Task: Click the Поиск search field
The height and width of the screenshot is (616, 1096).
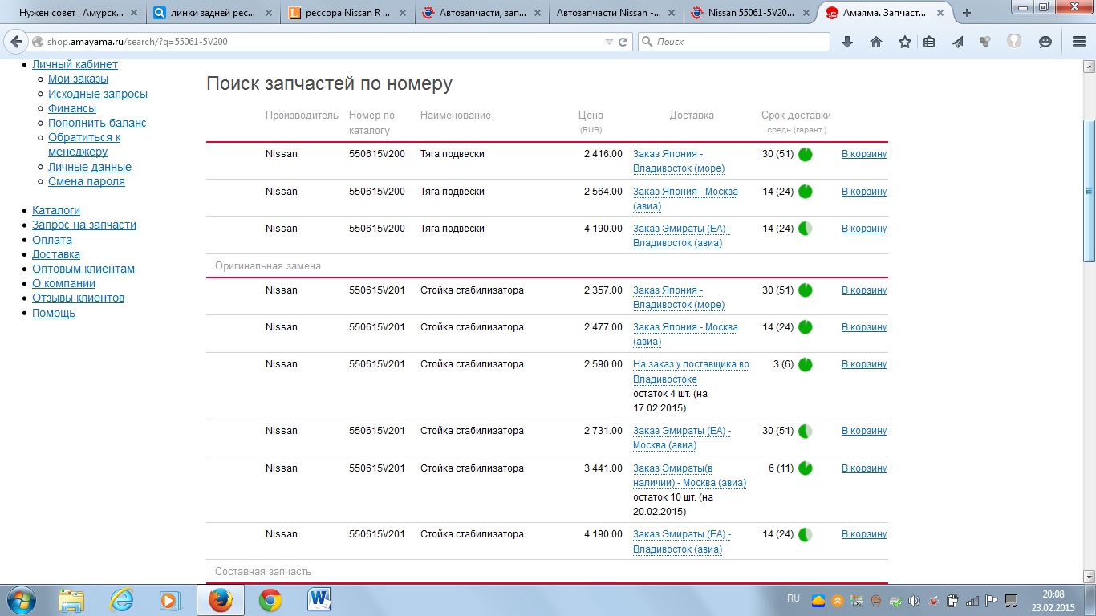Action: coord(734,42)
